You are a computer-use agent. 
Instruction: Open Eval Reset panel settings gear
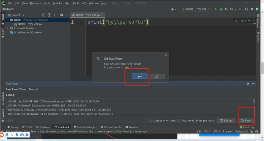pos(248,84)
